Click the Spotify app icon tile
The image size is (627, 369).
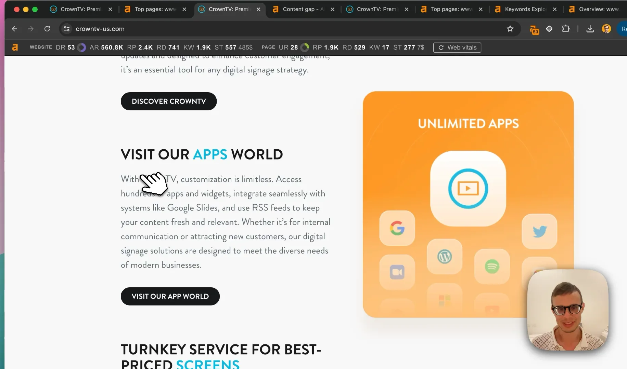pyautogui.click(x=492, y=266)
